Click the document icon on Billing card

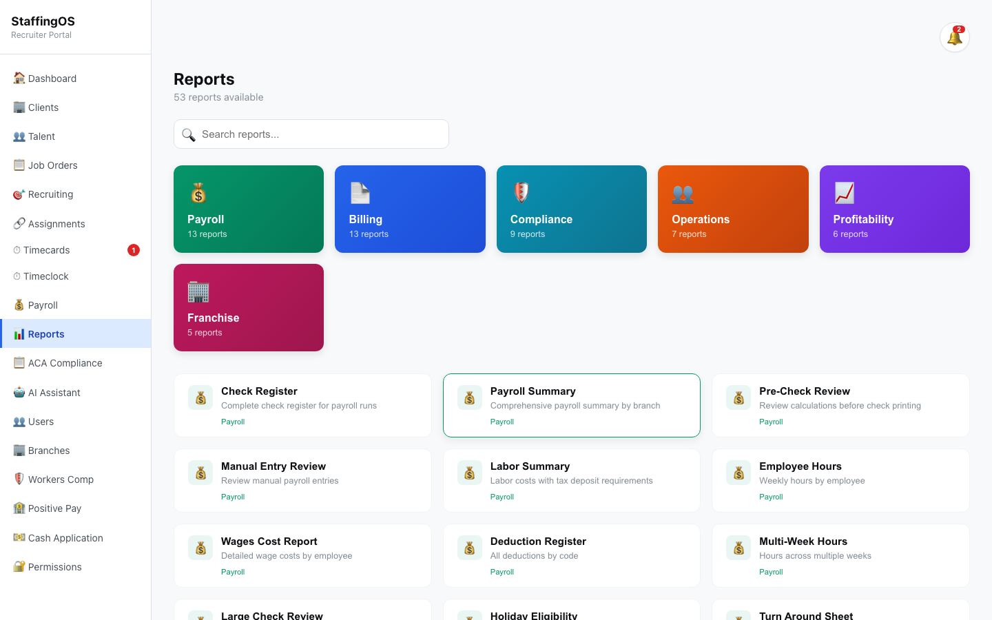tap(360, 193)
